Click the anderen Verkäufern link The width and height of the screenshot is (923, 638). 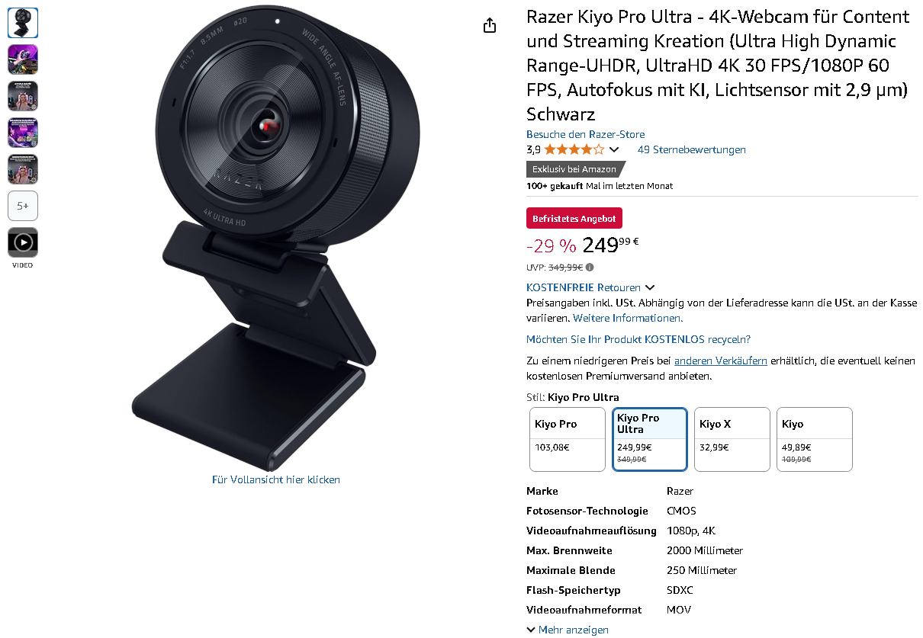[720, 361]
